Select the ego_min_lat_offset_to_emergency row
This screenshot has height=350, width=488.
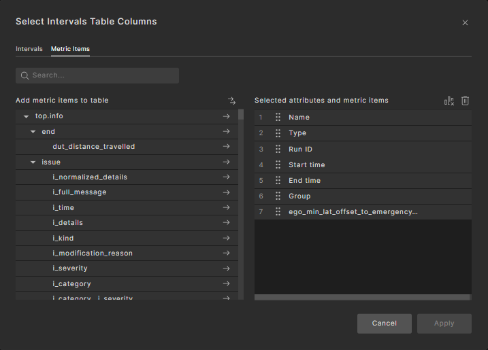tap(353, 212)
